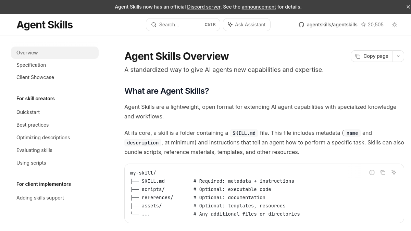Click 'references/' line in the code block
This screenshot has width=411, height=231.
click(198, 198)
